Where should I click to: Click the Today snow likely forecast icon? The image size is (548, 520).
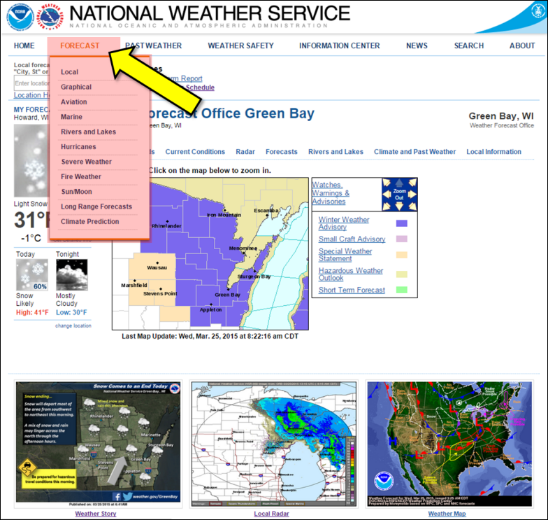point(32,275)
